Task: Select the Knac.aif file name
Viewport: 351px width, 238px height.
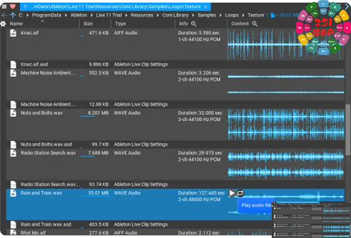Action: (30, 33)
